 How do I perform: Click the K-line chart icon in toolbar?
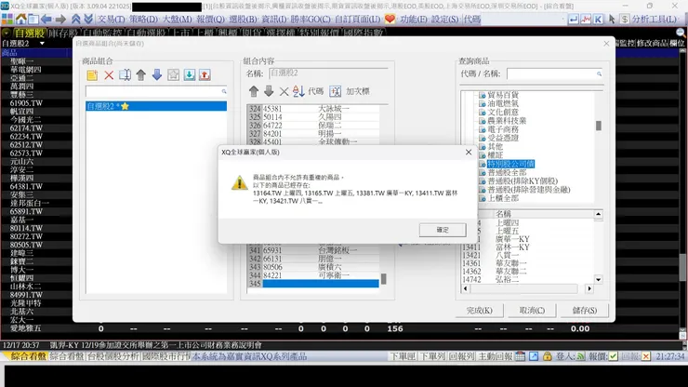[x=598, y=20]
